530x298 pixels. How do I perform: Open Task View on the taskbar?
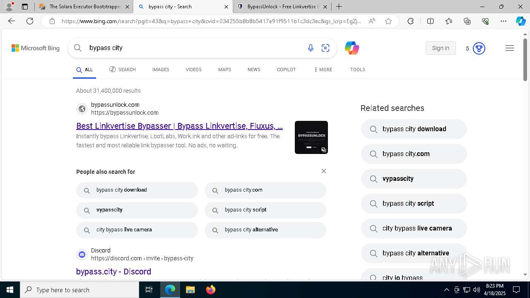[x=149, y=290]
